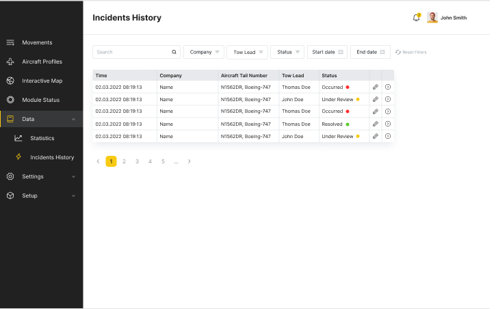Image resolution: width=496 pixels, height=309 pixels.
Task: Select the Movements menu item
Action: click(37, 42)
